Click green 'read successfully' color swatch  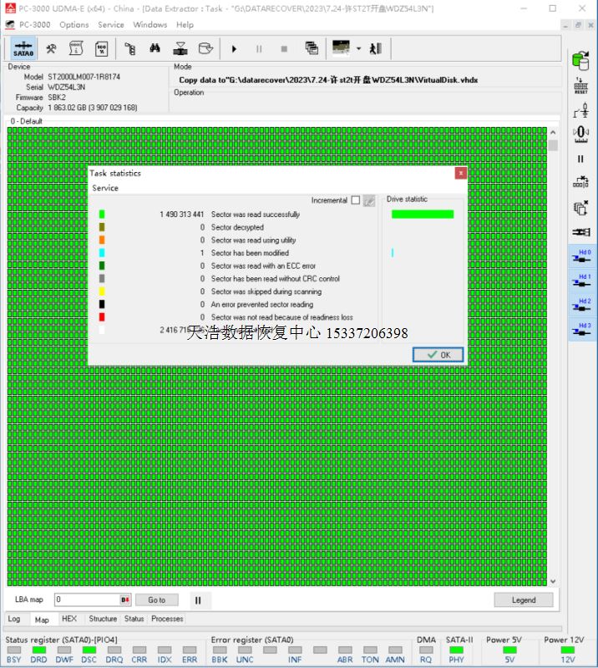click(x=102, y=215)
